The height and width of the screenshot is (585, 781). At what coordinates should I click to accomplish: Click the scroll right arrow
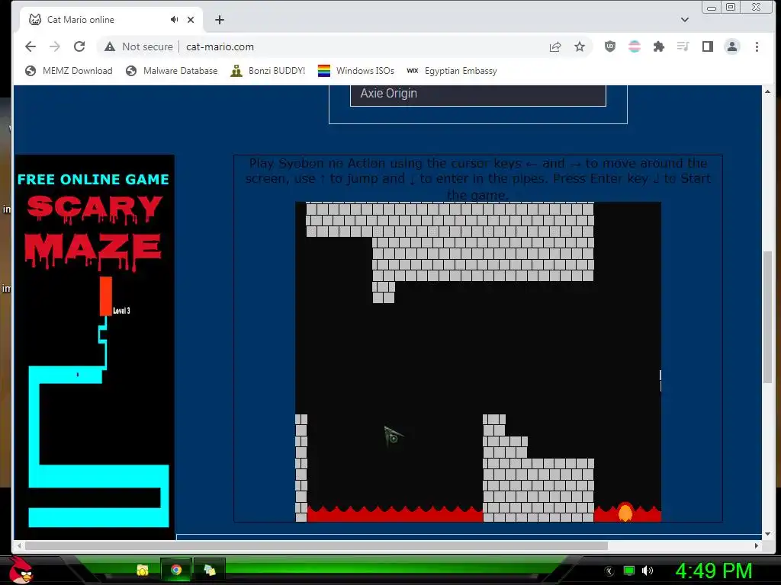tap(757, 545)
